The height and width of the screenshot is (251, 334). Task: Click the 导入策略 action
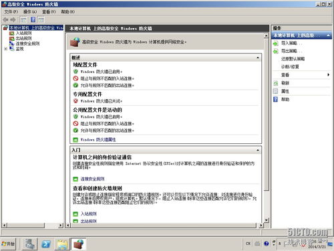pyautogui.click(x=291, y=43)
